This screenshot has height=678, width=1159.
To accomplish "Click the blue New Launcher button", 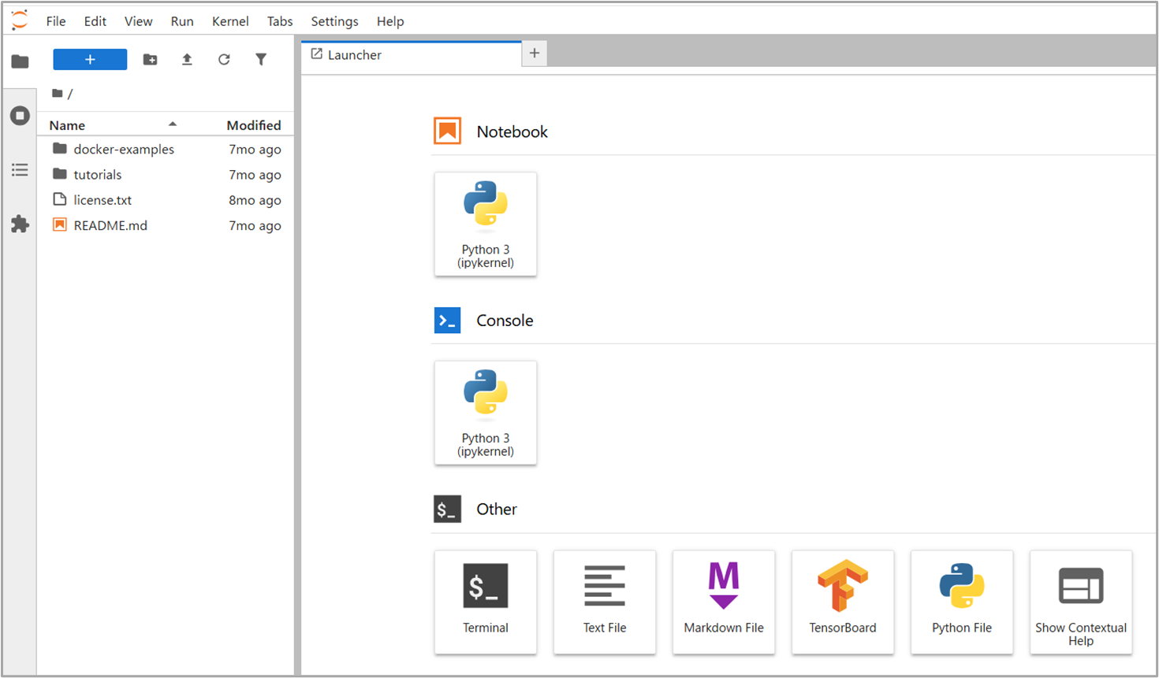I will tap(90, 60).
